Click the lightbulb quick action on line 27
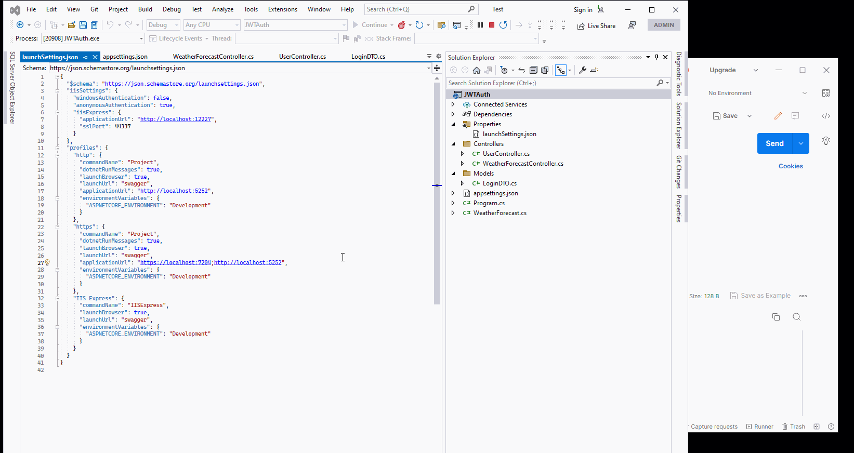The height and width of the screenshot is (453, 854). click(47, 263)
